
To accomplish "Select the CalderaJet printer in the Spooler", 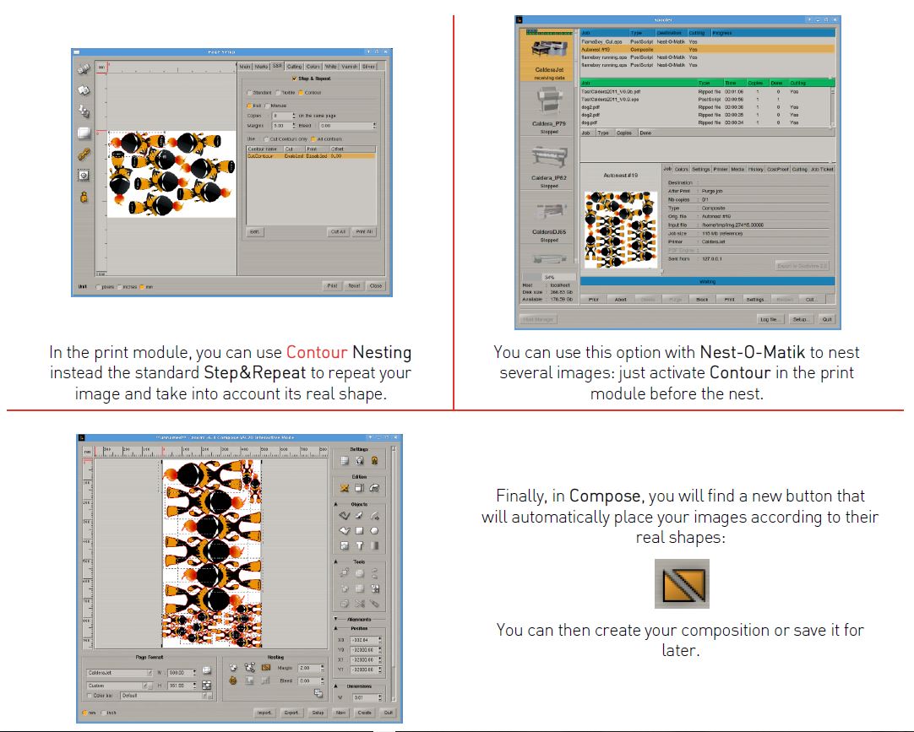I will click(x=548, y=55).
